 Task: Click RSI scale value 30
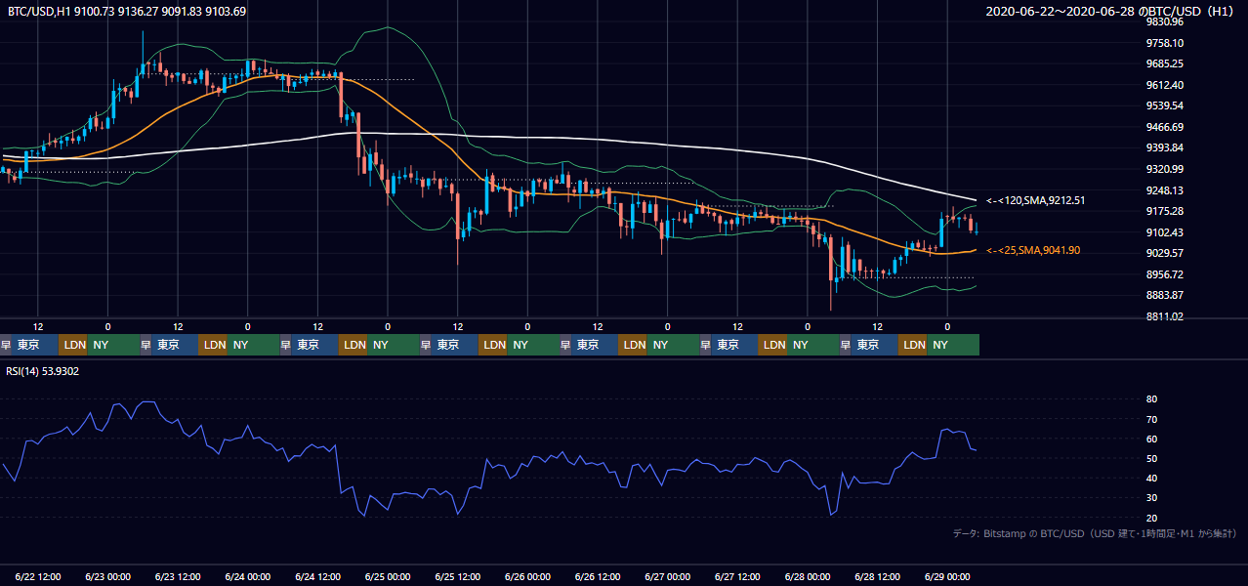[1151, 498]
